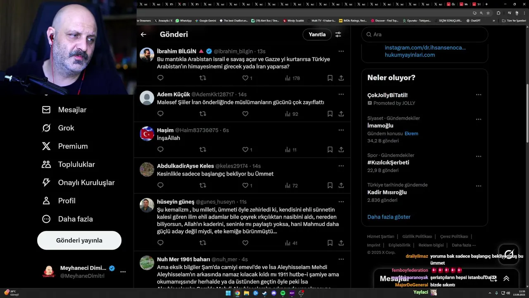Bookmark Adem Küçük's post
Screen dimensions: 529x298
(330, 113)
